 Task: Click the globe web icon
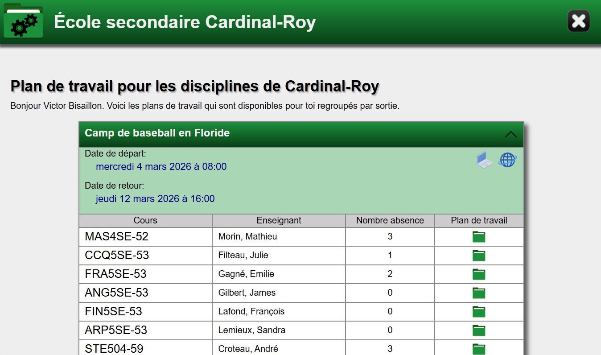(507, 160)
